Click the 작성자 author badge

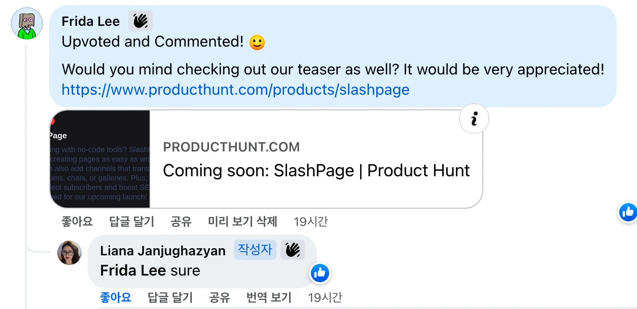tap(255, 250)
